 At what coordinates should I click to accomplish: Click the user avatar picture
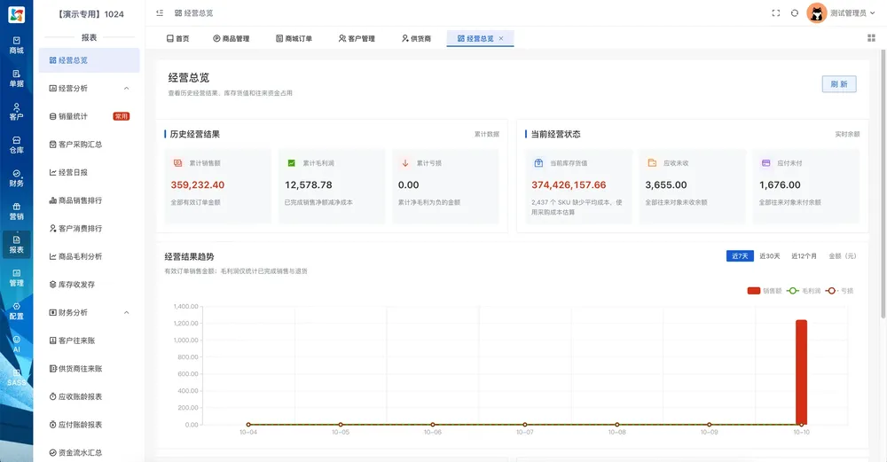tap(816, 13)
